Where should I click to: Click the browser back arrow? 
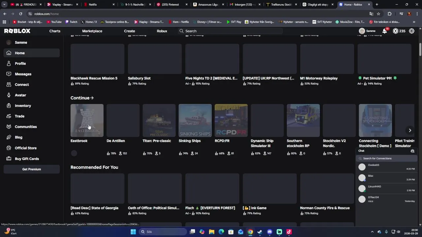tap(5, 14)
